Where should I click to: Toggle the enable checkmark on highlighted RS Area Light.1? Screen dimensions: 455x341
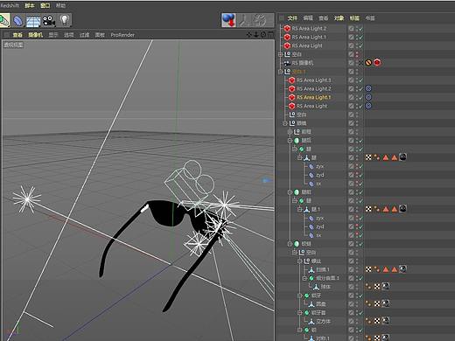[360, 97]
